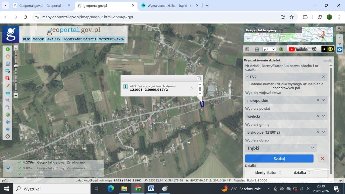Open the green help question mark
Image resolution: width=345 pixels, height=194 pixels.
click(281, 49)
